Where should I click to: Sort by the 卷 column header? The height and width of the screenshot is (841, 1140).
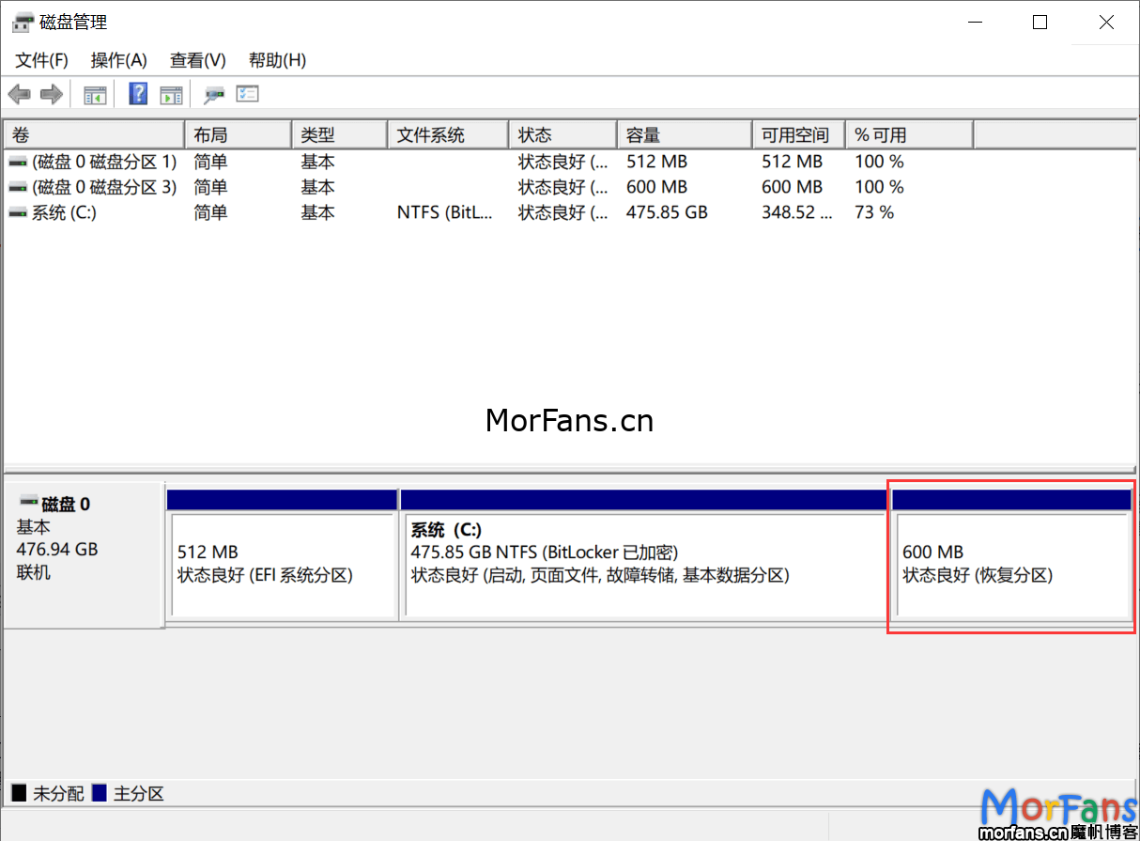pyautogui.click(x=95, y=135)
